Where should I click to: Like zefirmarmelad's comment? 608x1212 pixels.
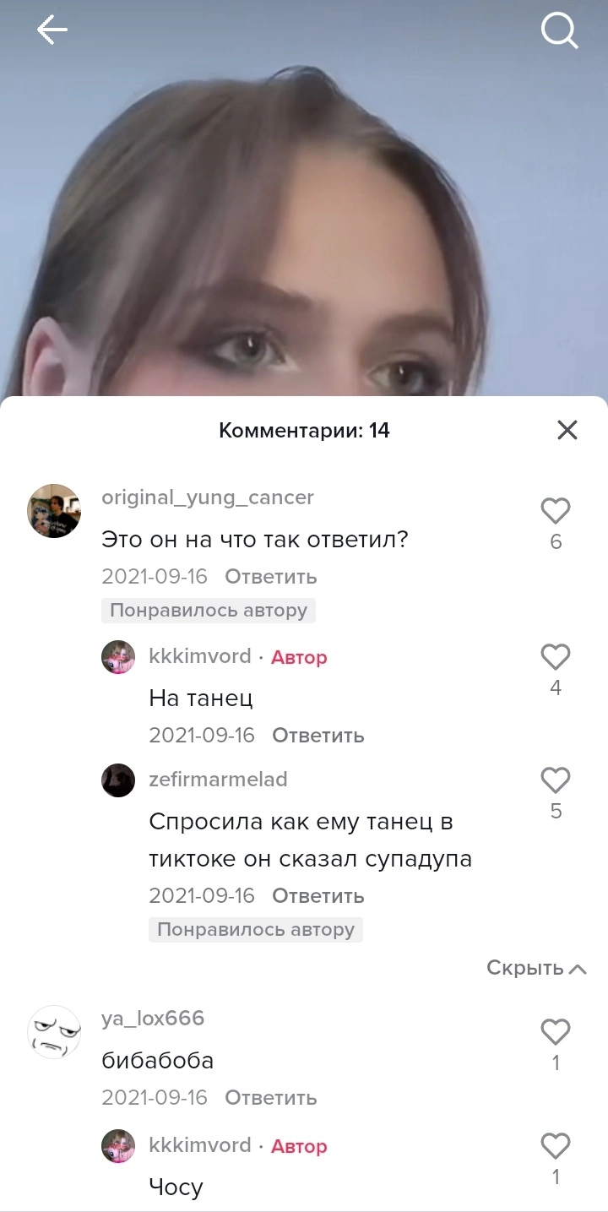point(556,780)
